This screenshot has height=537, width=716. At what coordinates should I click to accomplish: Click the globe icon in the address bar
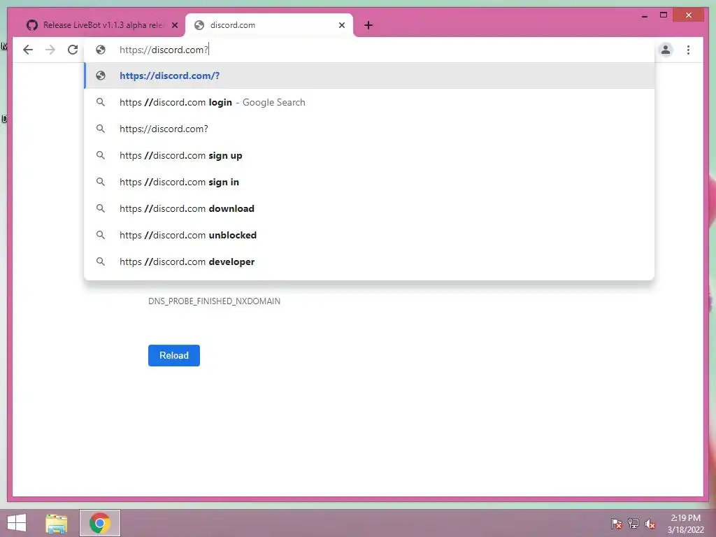pyautogui.click(x=101, y=50)
